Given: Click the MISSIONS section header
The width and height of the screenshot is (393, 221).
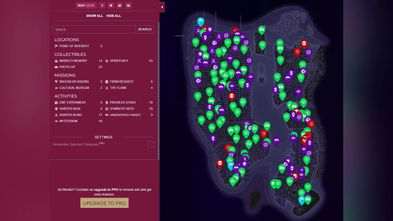Looking at the screenshot, I should coord(65,75).
